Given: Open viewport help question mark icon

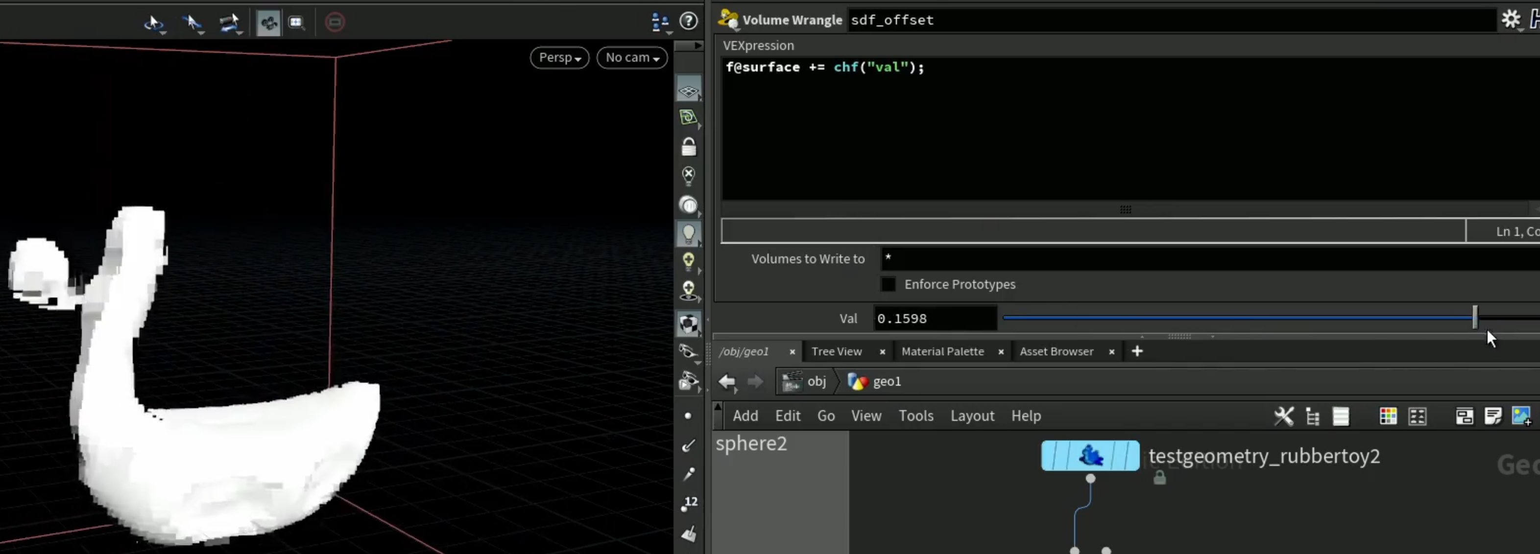Looking at the screenshot, I should (689, 21).
